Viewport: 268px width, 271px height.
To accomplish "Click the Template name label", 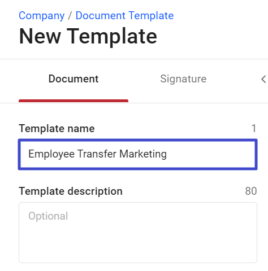I will (57, 129).
